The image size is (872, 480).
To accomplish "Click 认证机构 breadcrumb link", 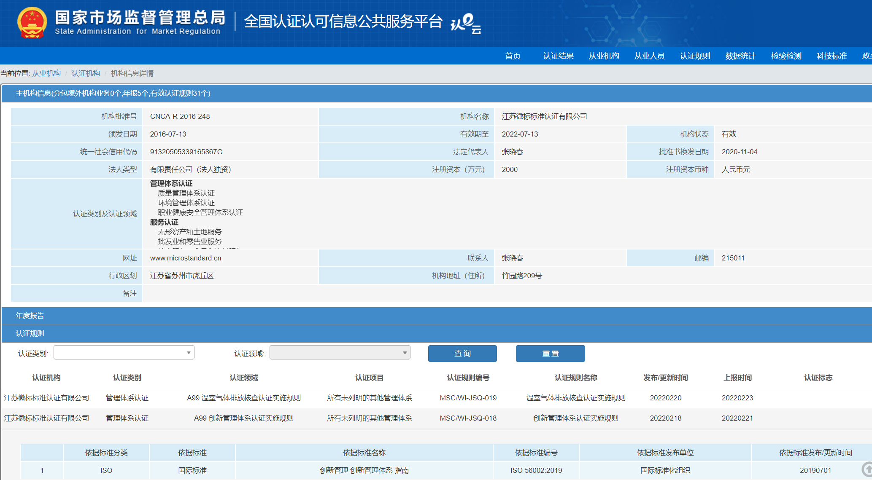I will coord(86,73).
